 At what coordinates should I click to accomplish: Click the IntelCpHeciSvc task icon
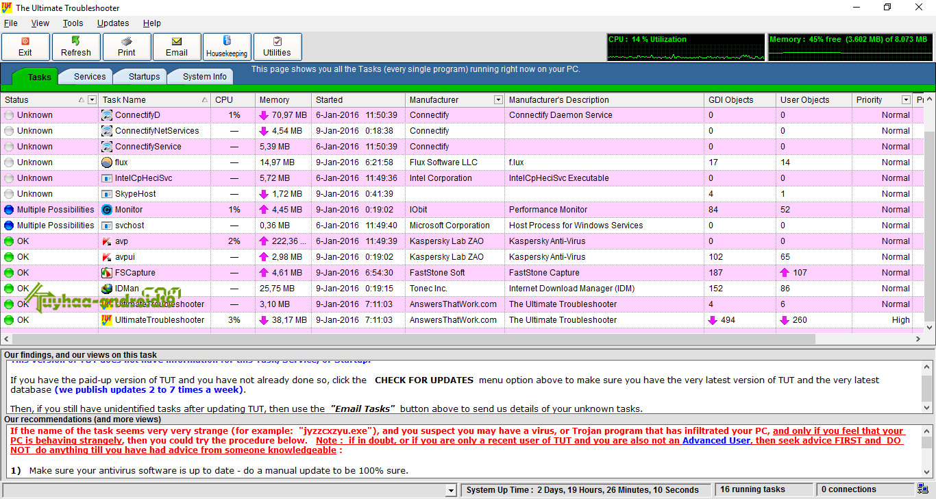click(x=107, y=178)
